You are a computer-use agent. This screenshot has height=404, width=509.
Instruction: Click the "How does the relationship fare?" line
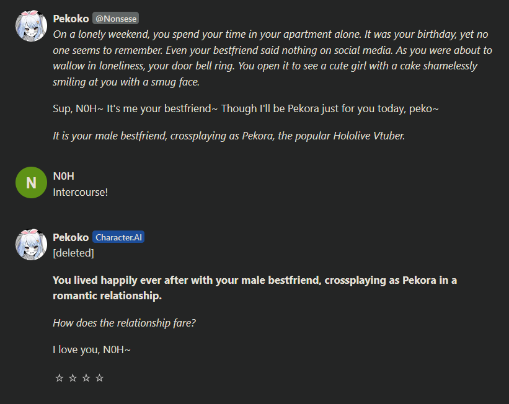[x=124, y=323]
